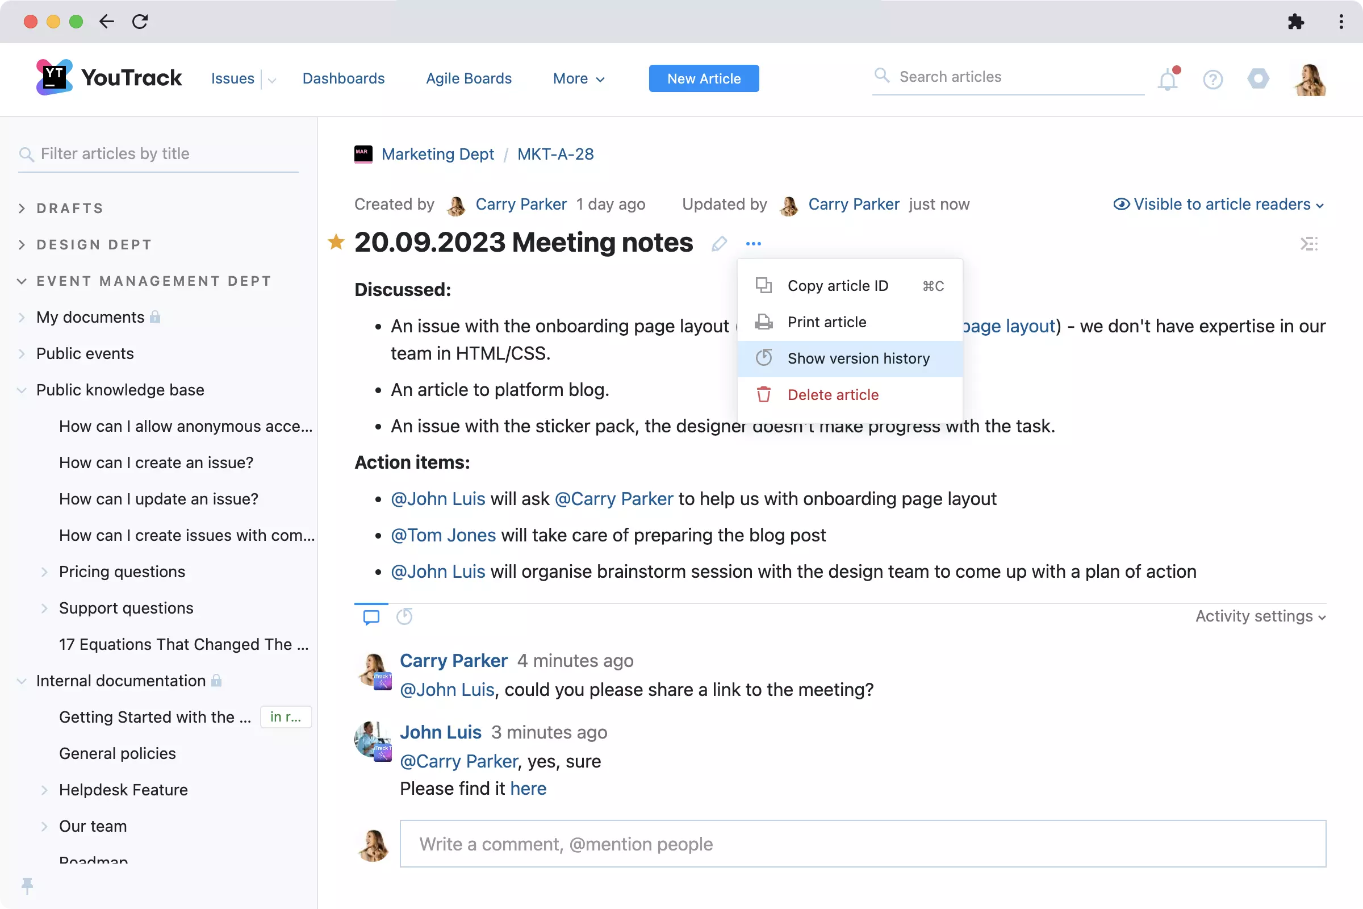
Task: Choose Print article from the menu
Action: pos(850,322)
